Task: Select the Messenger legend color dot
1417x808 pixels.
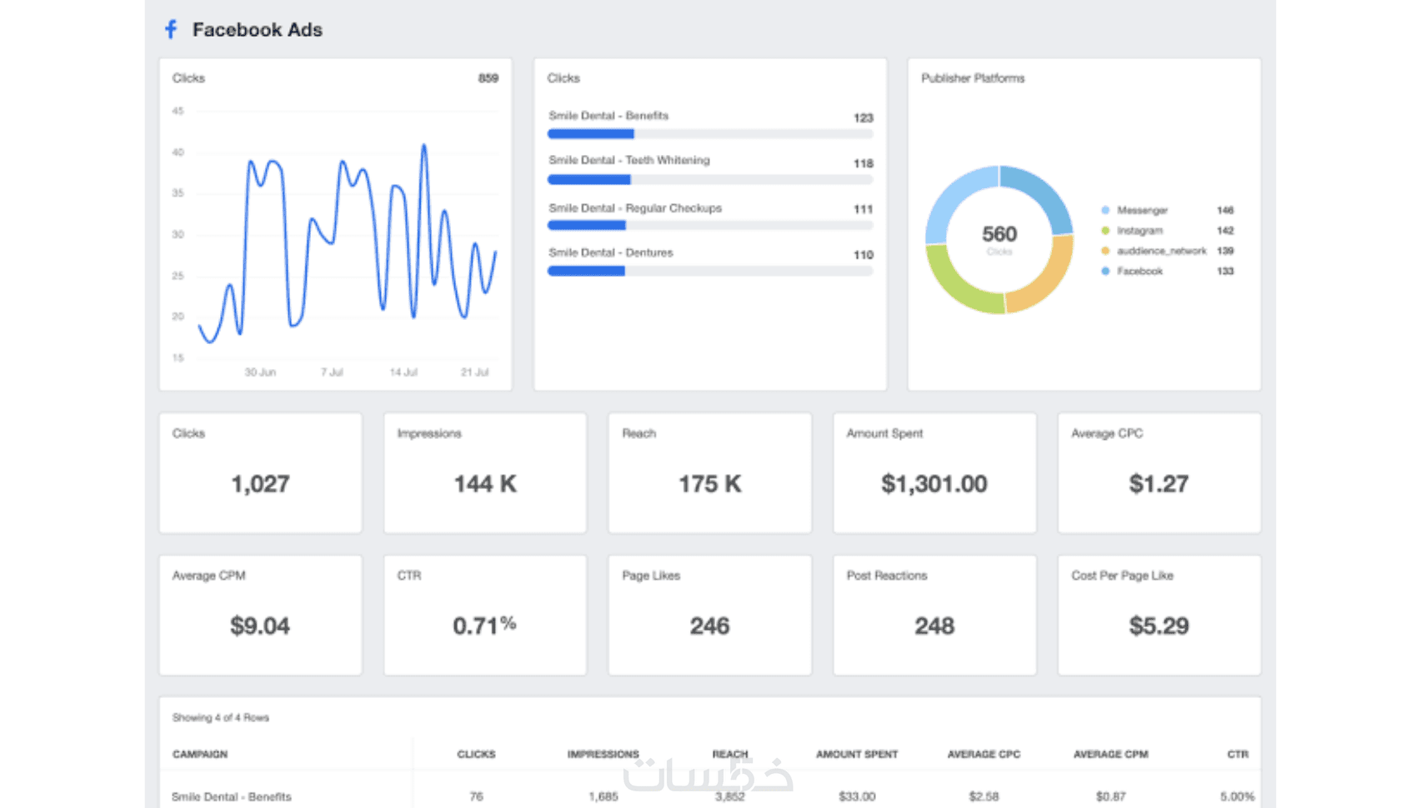Action: coord(1105,210)
